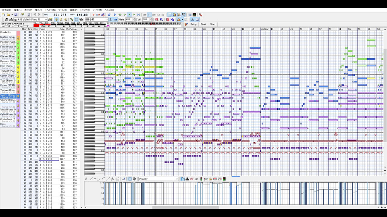
Task: Save the project with the floppy disk icon
Action: 16,15
